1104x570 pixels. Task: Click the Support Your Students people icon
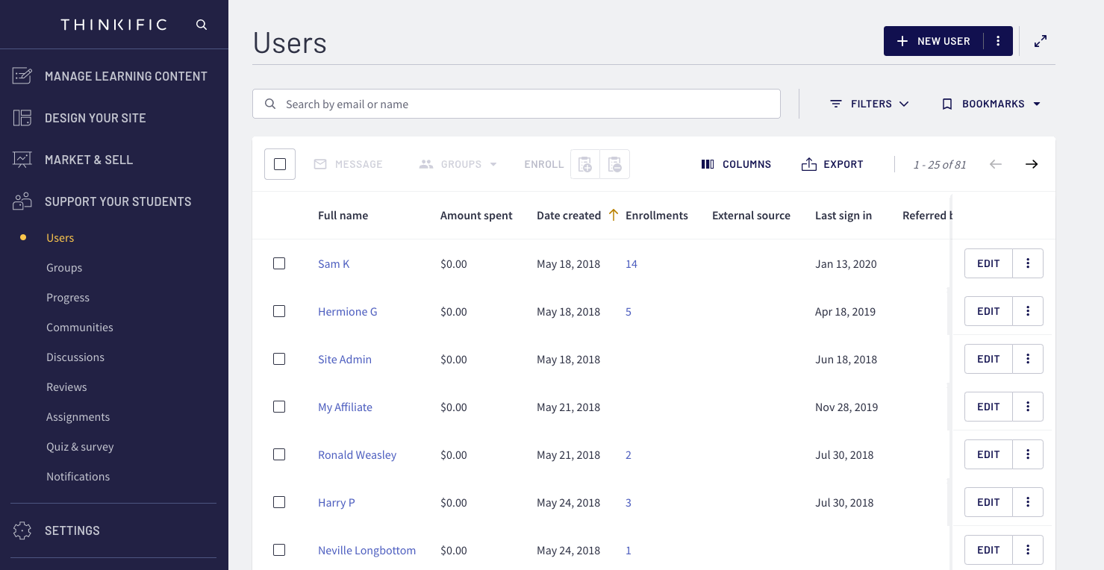point(22,201)
